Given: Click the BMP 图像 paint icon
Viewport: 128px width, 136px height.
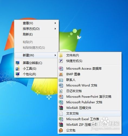Looking at the screenshot, I should (61, 74).
